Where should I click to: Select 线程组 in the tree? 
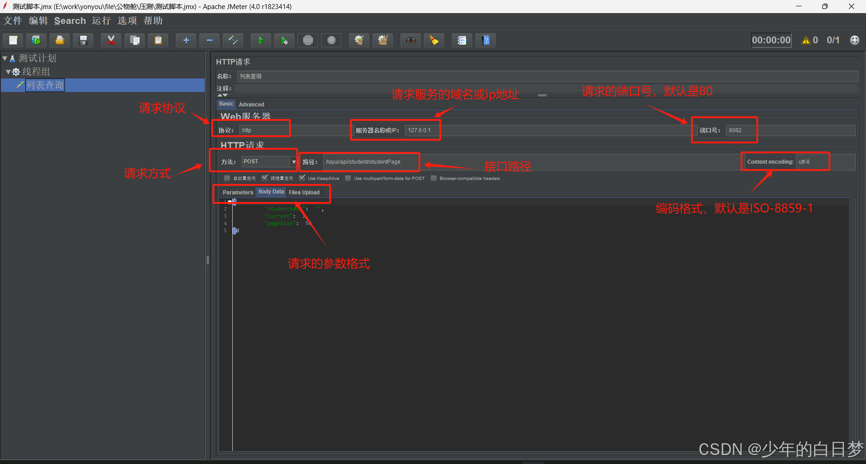point(36,72)
